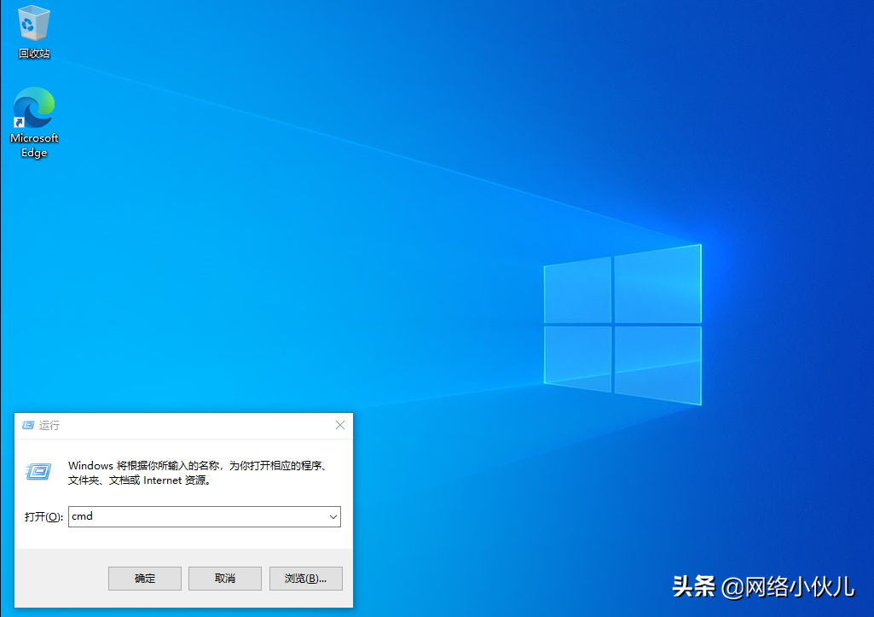This screenshot has width=874, height=617.
Task: Click the 运行 title text
Action: click(x=49, y=425)
